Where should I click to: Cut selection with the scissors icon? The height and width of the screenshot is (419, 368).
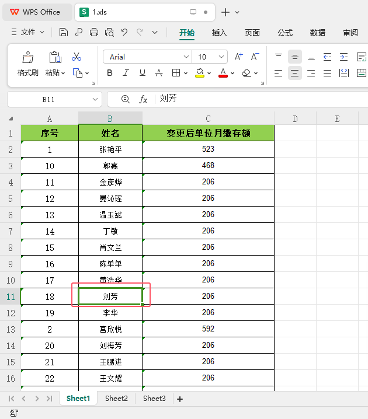click(77, 57)
